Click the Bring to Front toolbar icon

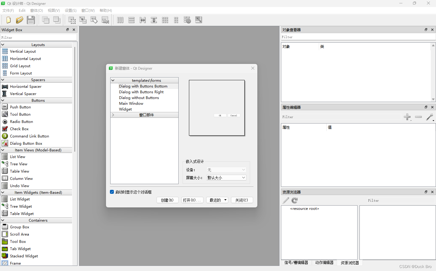[57, 20]
